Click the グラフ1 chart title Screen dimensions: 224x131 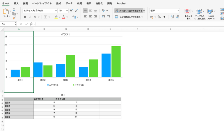[65, 34]
